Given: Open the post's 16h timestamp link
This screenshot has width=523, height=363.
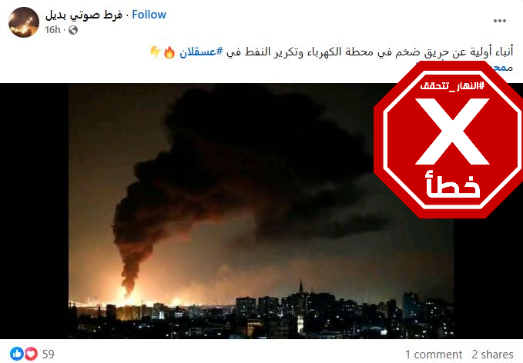Looking at the screenshot, I should (52, 30).
